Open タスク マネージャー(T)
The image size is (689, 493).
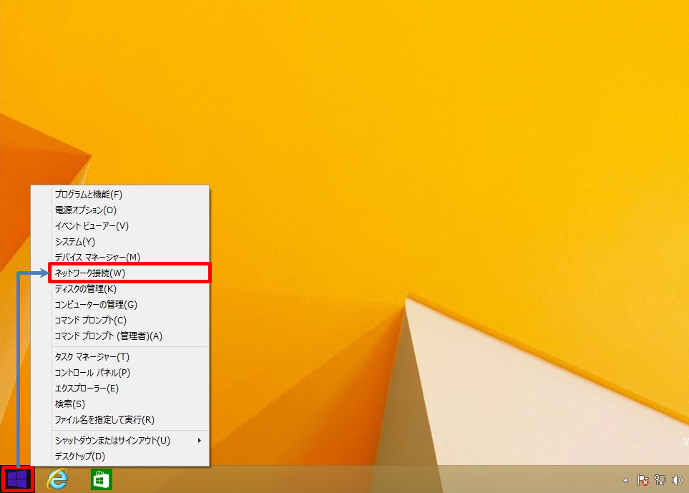pyautogui.click(x=120, y=357)
